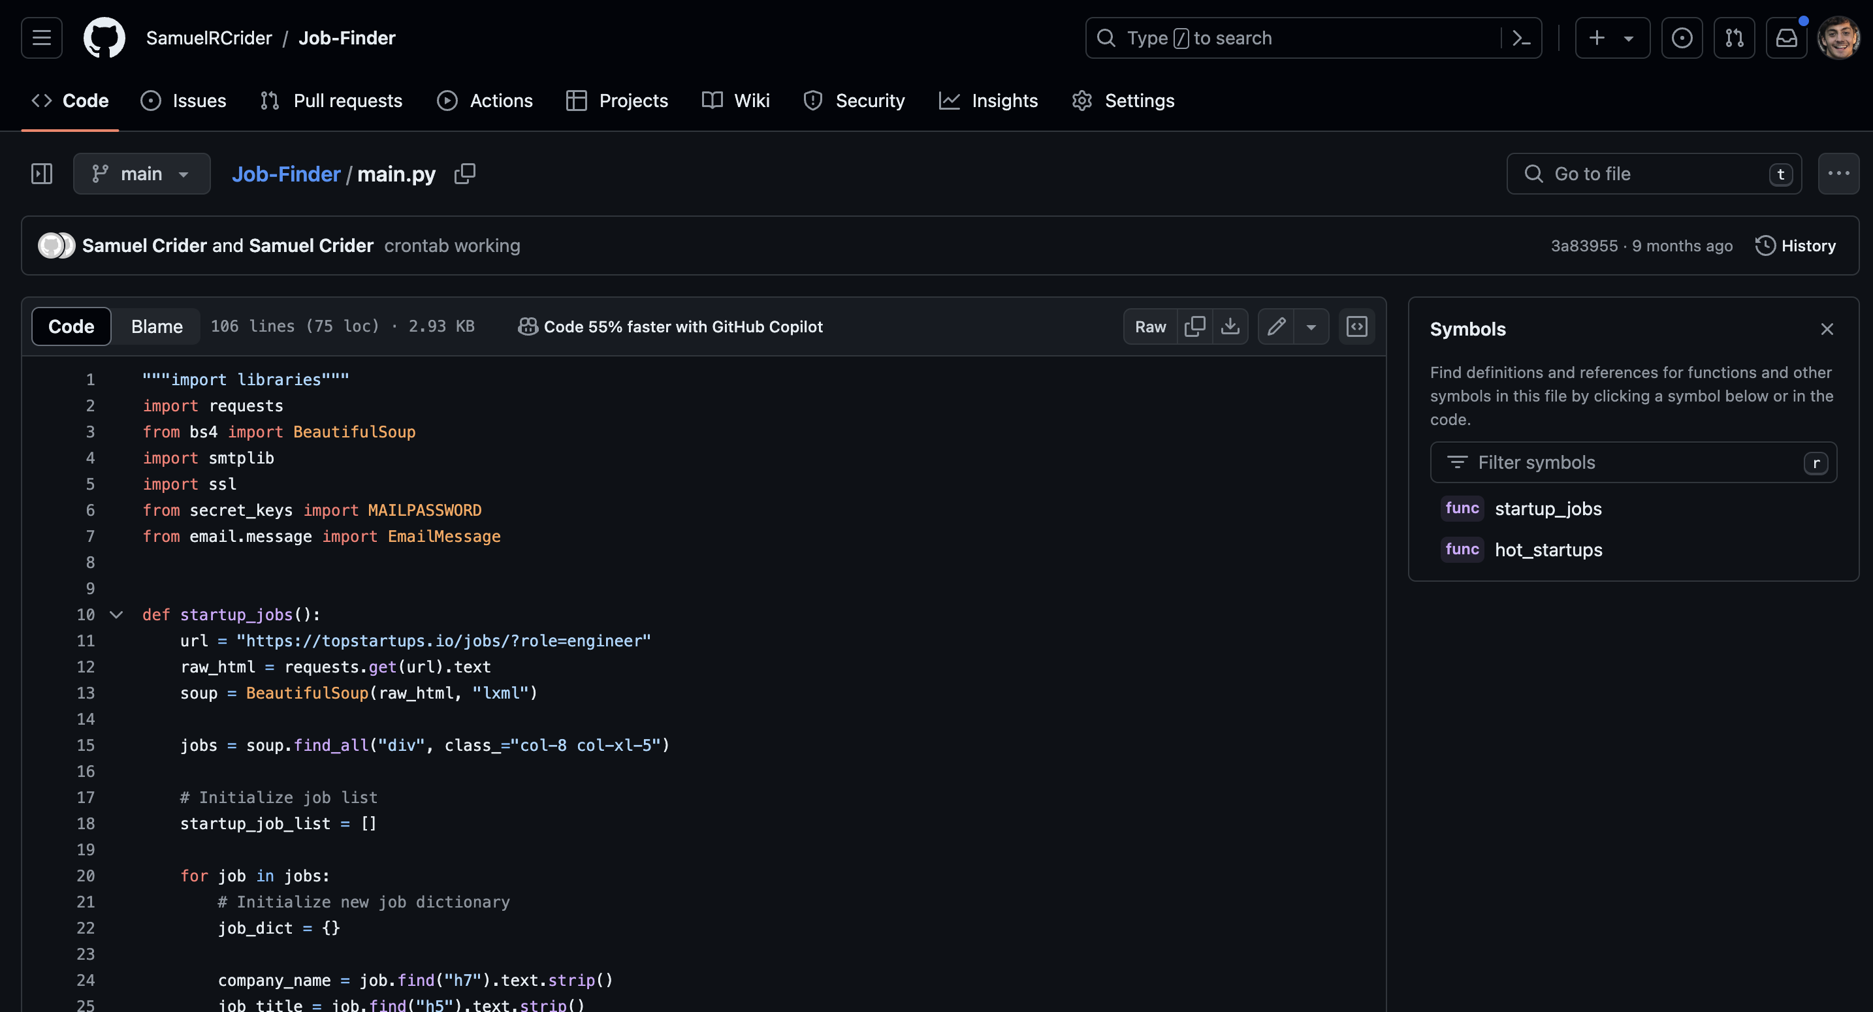
Task: Expand more edit options dropdown
Action: tap(1311, 326)
